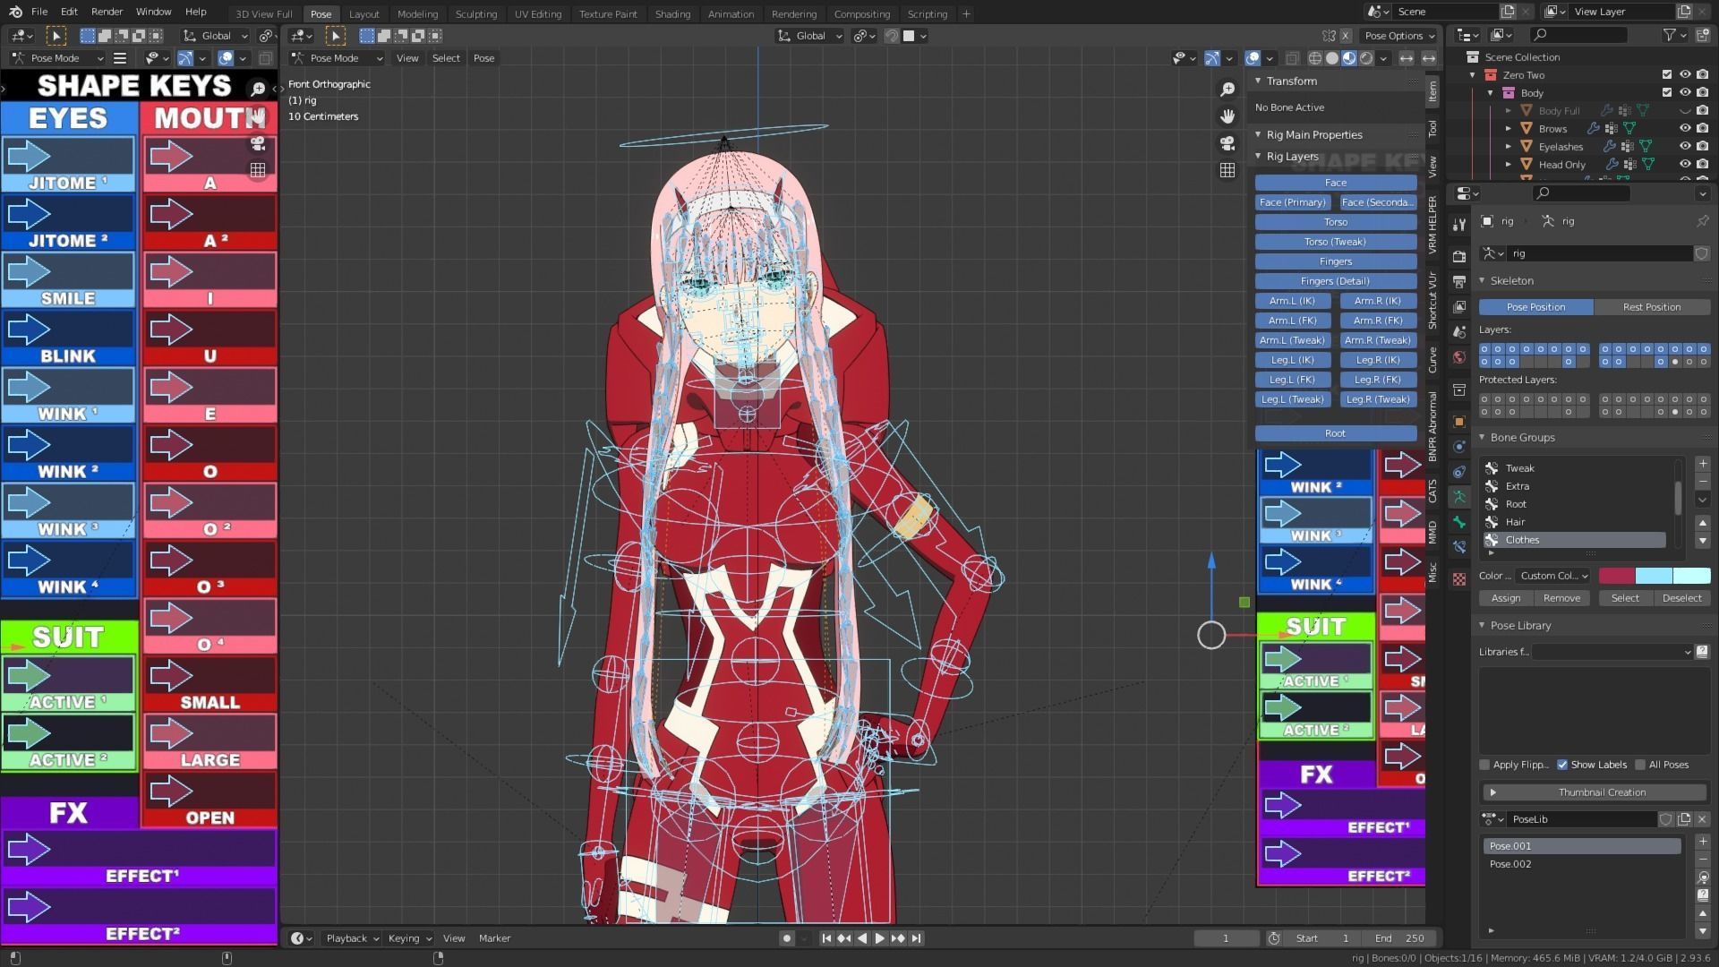The image size is (1719, 967).
Task: Click the pan hand gizmo in the viewport
Action: [1227, 116]
